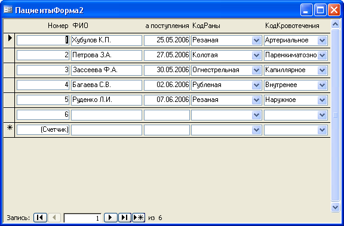
Task: Open КодРаны dropdown in record 6
Action: [256, 115]
